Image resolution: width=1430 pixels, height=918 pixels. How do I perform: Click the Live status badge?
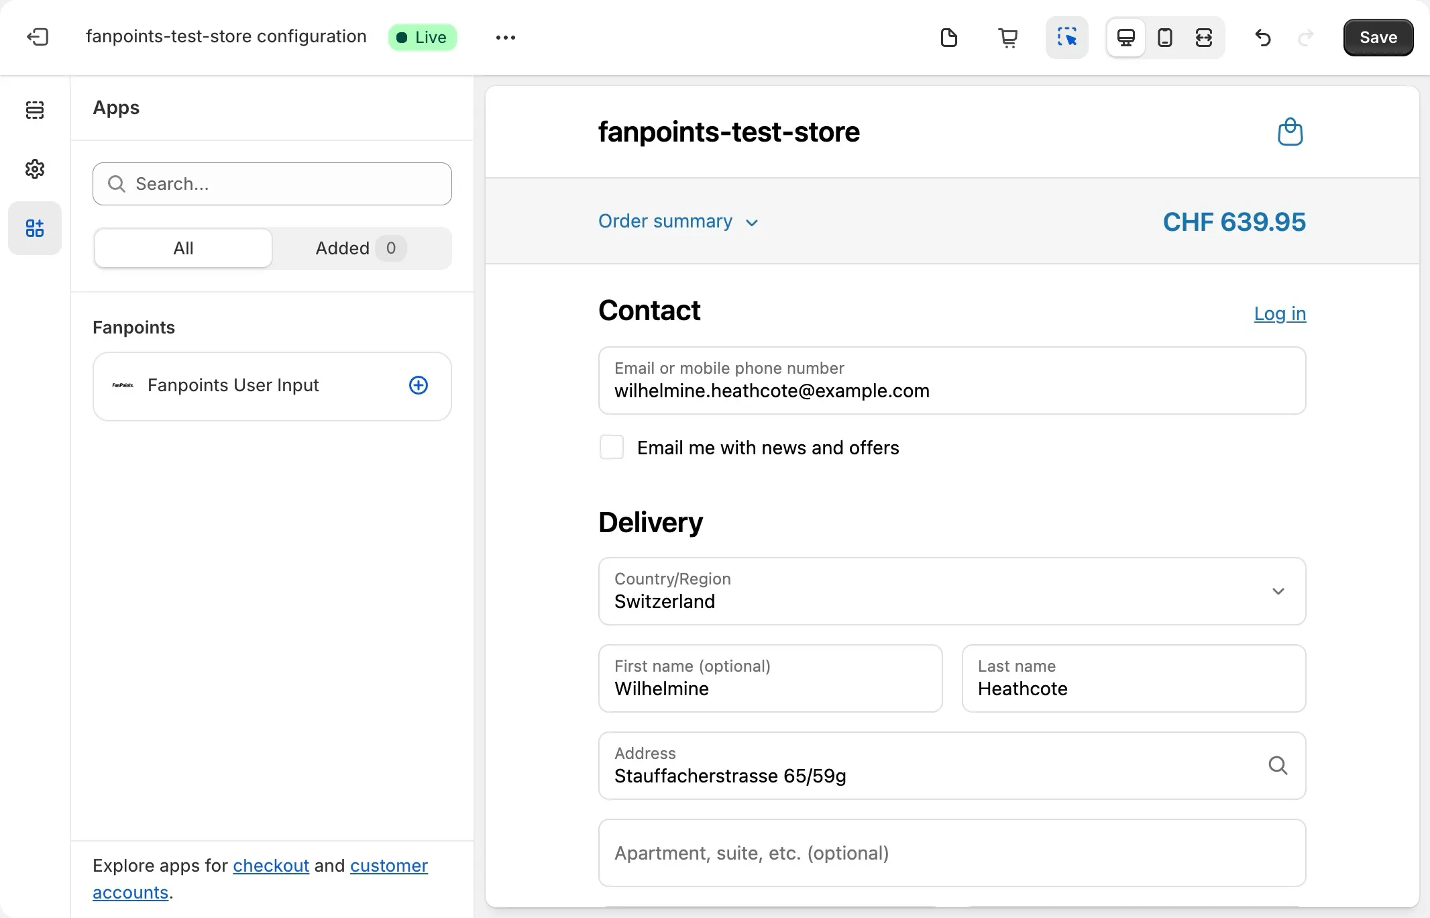coord(423,38)
